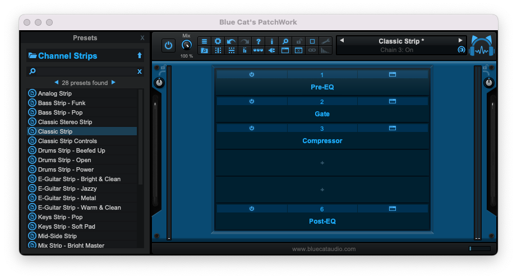Open the Pre-EQ plugin editor window icon
The image size is (517, 279).
coord(393,74)
